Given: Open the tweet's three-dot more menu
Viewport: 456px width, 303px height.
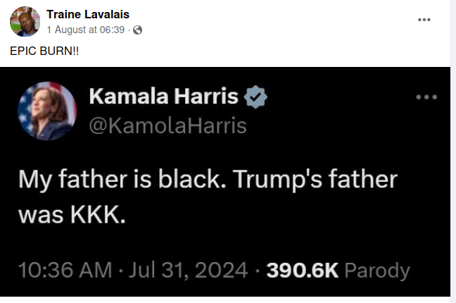Looking at the screenshot, I should click(426, 97).
